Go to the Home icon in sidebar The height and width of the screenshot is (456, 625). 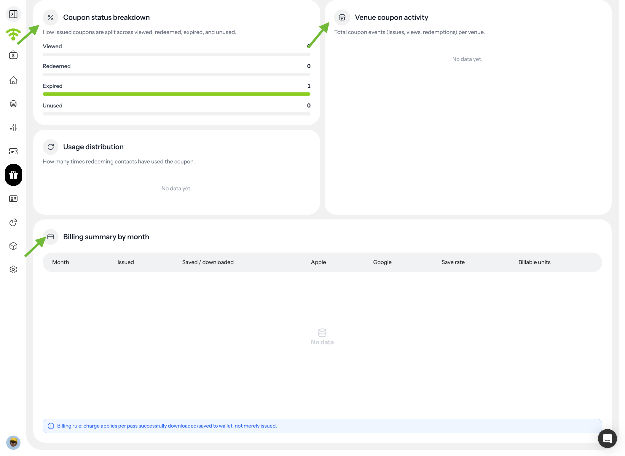click(x=13, y=80)
